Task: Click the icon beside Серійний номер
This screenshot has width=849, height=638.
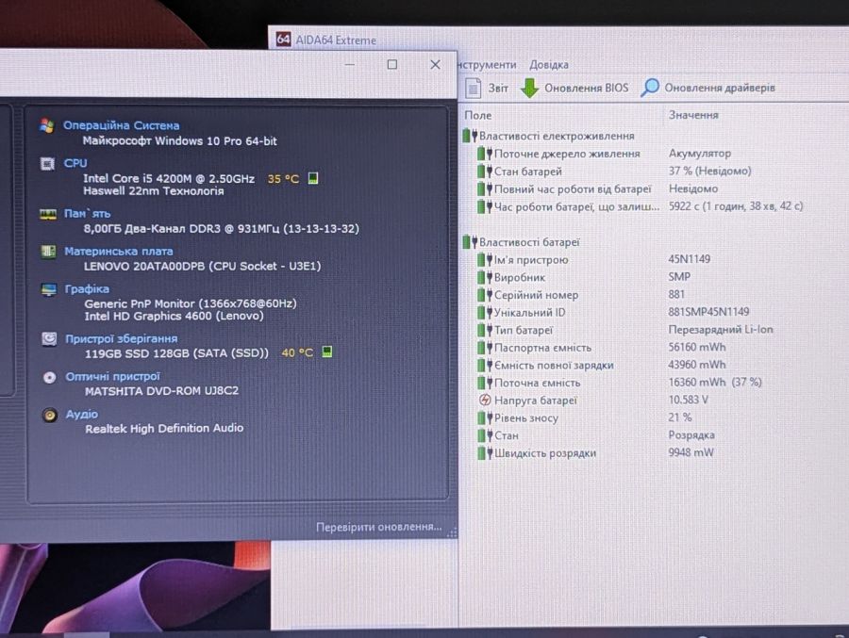Action: 485,295
